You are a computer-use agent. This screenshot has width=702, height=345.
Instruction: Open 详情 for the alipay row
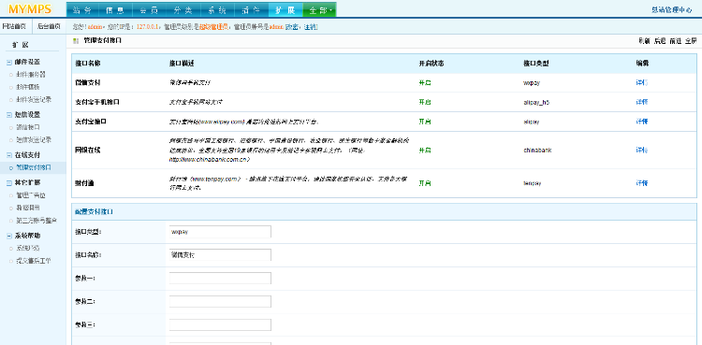641,122
